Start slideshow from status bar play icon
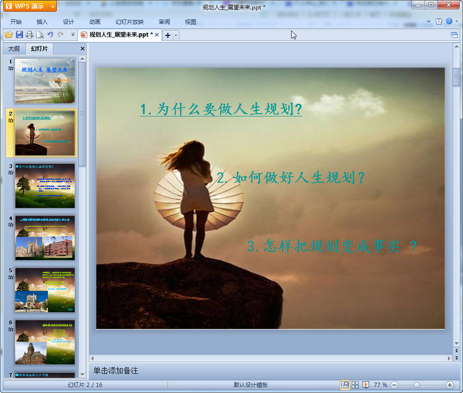The image size is (463, 393). (365, 385)
